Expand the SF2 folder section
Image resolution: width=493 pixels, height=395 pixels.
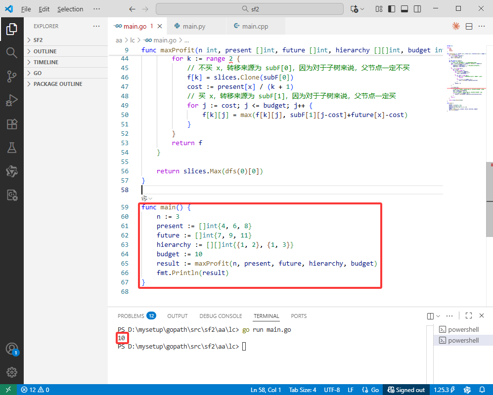tap(66, 40)
